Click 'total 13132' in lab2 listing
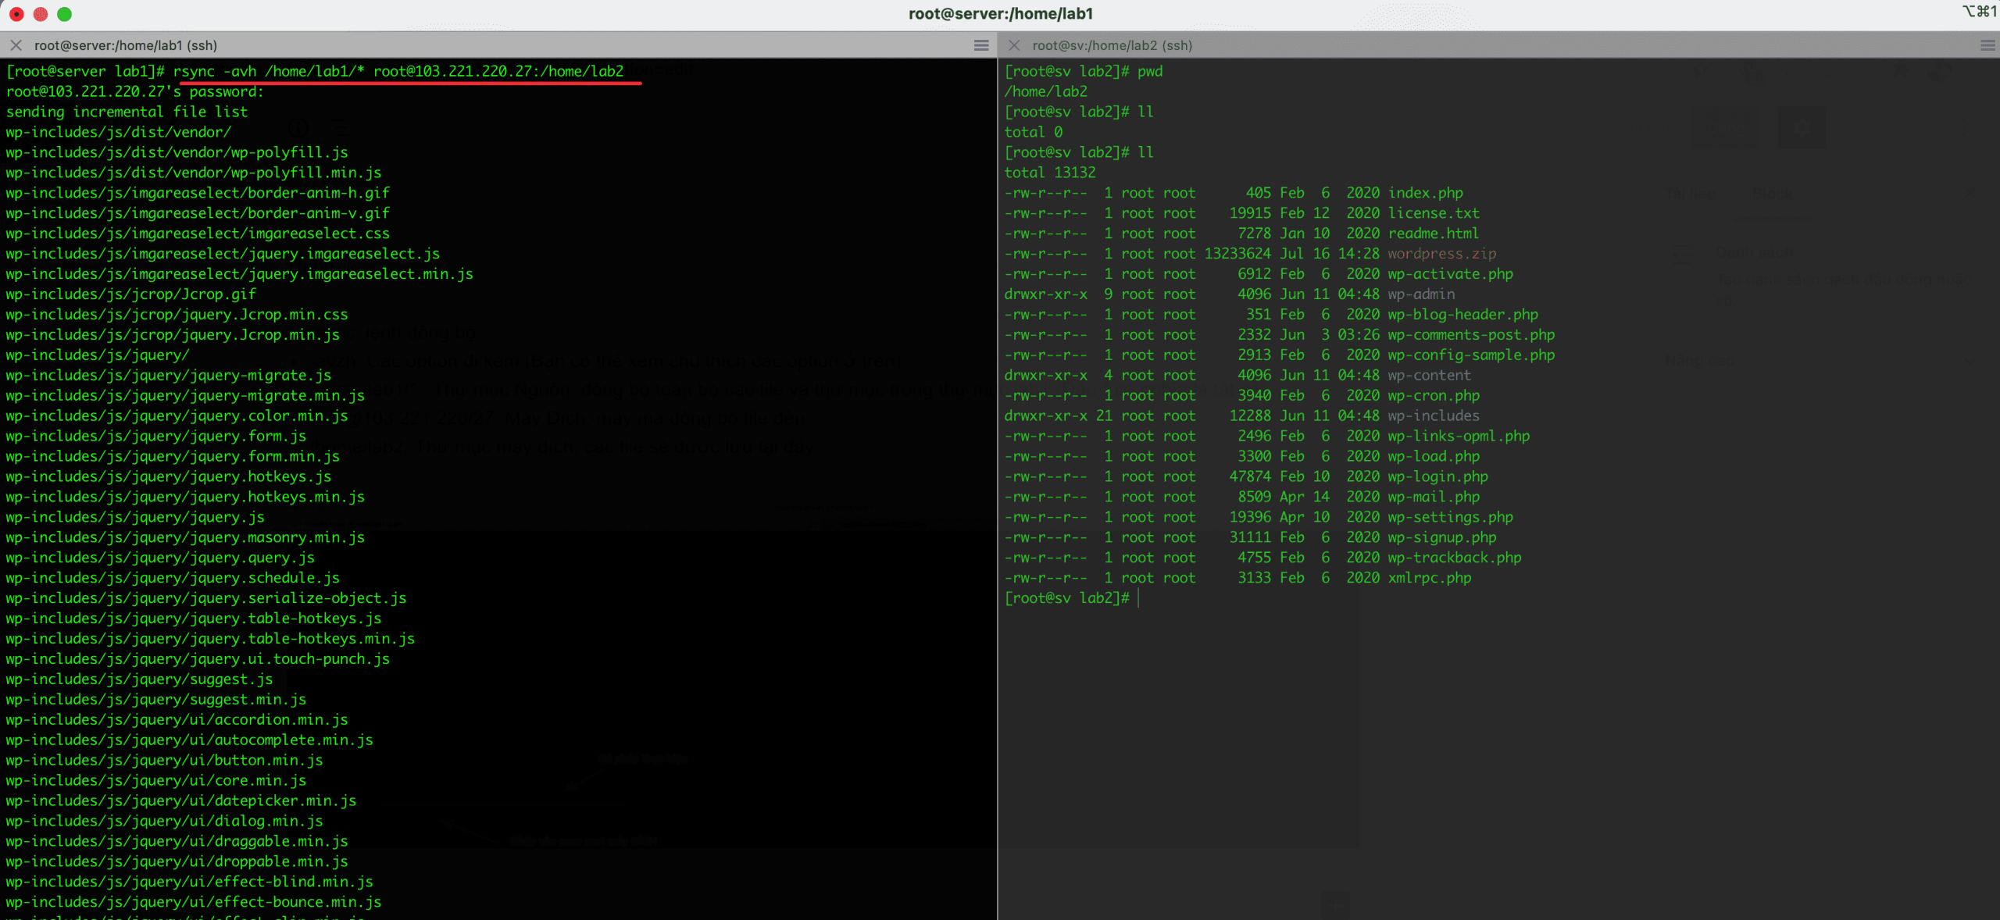The width and height of the screenshot is (2000, 920). (x=1050, y=173)
